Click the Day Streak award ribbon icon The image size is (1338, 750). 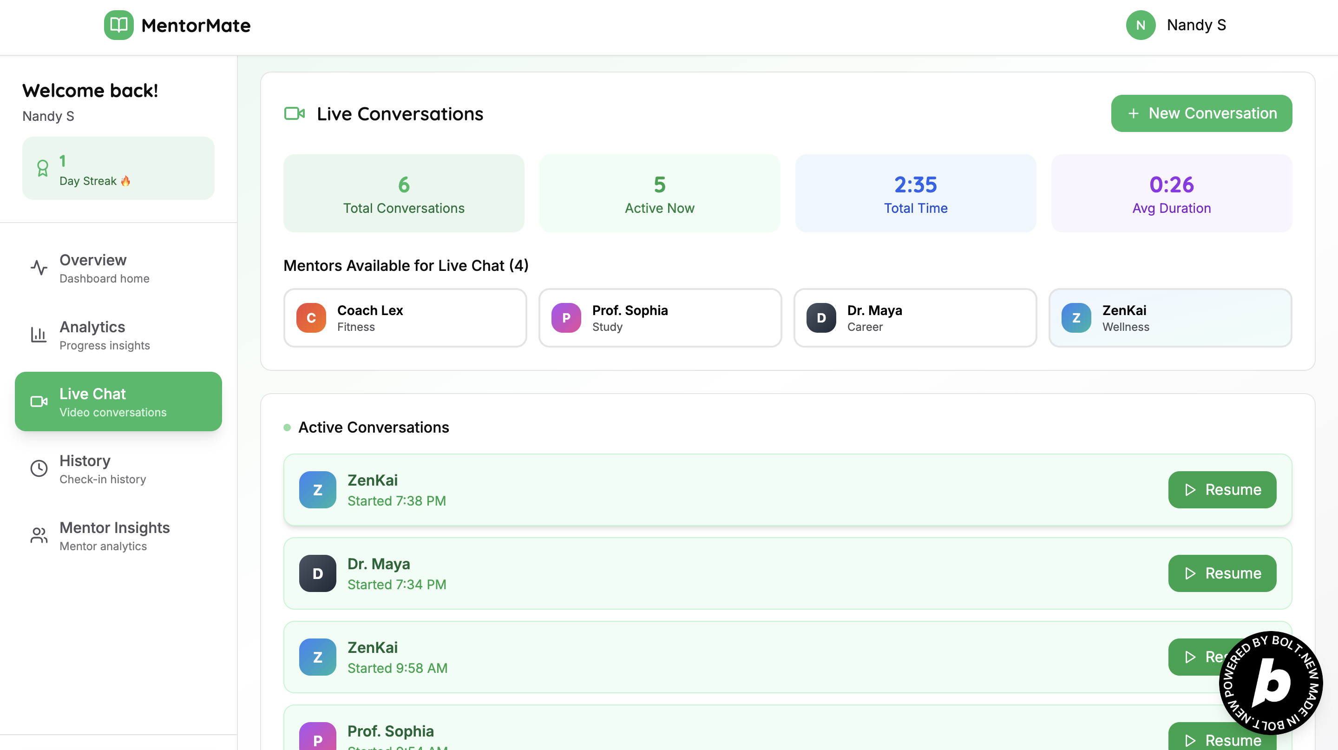point(43,168)
